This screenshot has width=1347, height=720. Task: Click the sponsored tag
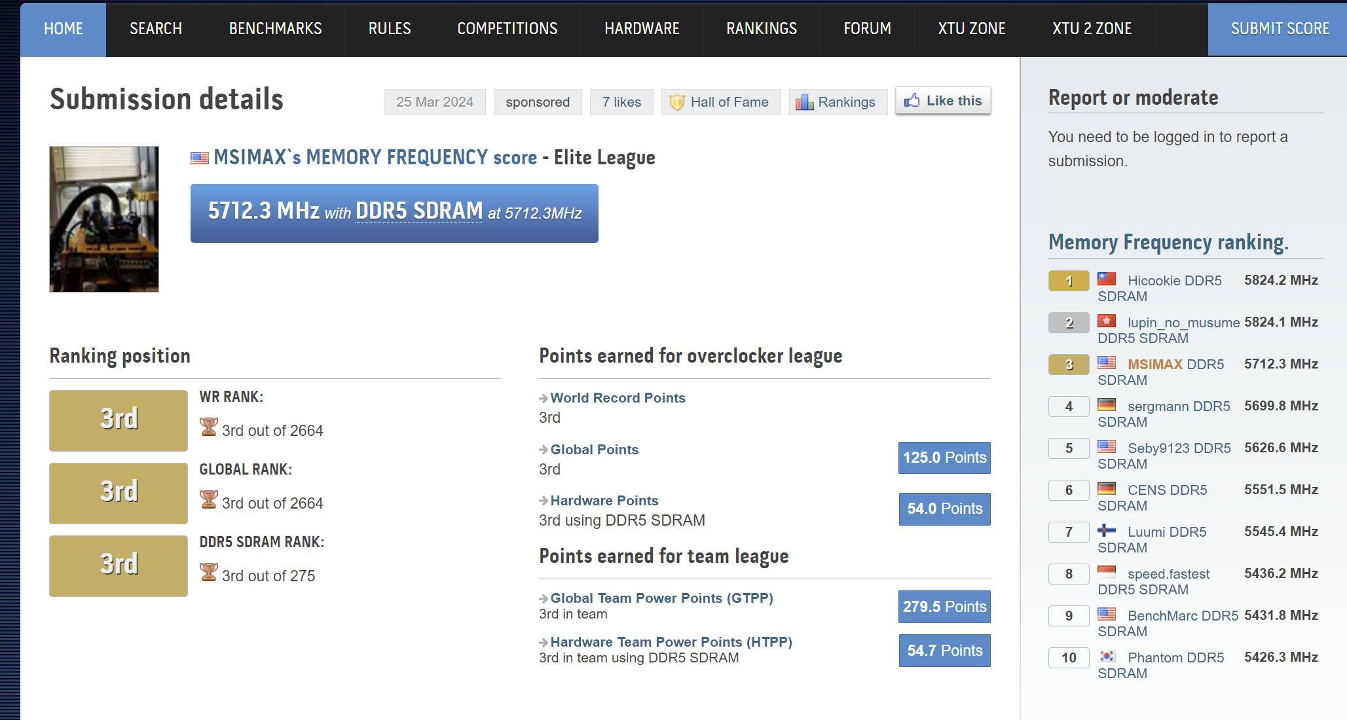tap(538, 102)
